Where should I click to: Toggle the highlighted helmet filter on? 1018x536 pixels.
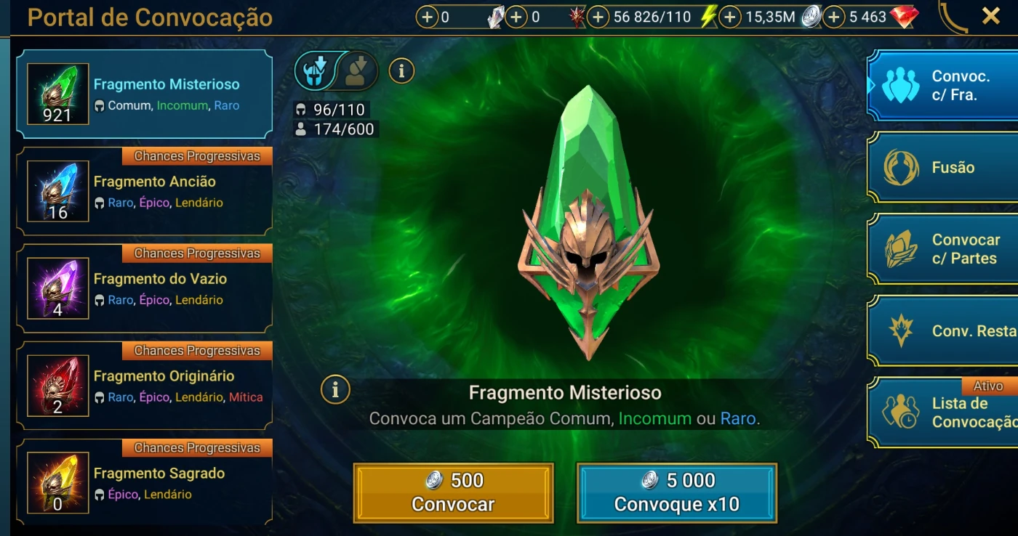click(x=315, y=70)
